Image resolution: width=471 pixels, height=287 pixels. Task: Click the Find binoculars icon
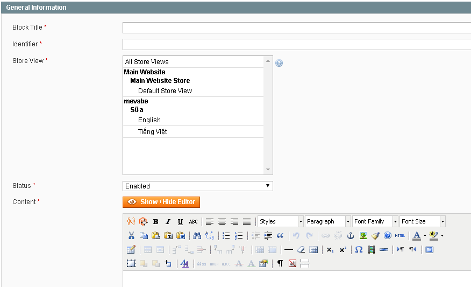click(197, 235)
